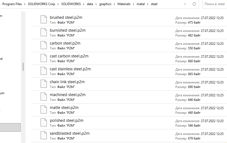Refresh the steel folder view
This screenshot has width=227, height=143.
194,4
